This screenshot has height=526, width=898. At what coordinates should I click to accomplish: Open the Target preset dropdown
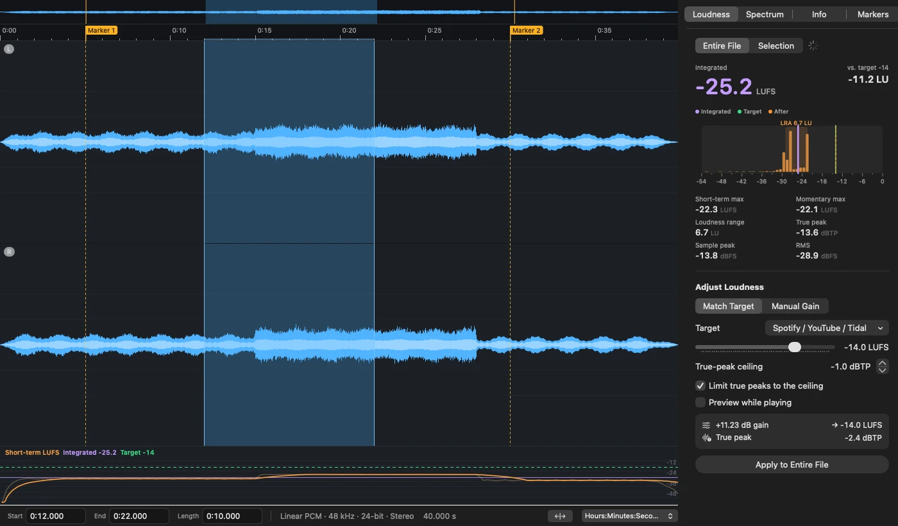(827, 328)
